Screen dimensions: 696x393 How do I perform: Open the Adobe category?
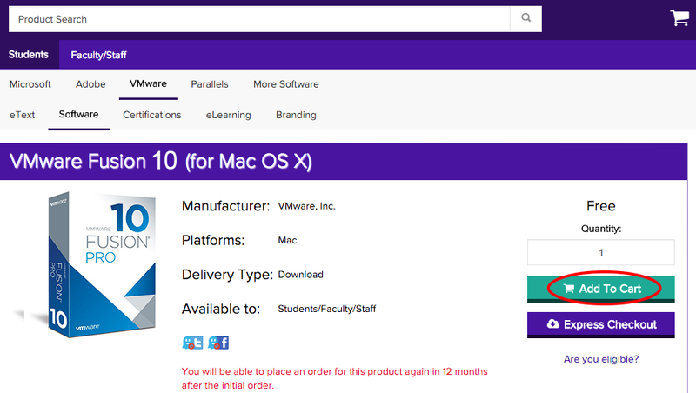point(90,84)
